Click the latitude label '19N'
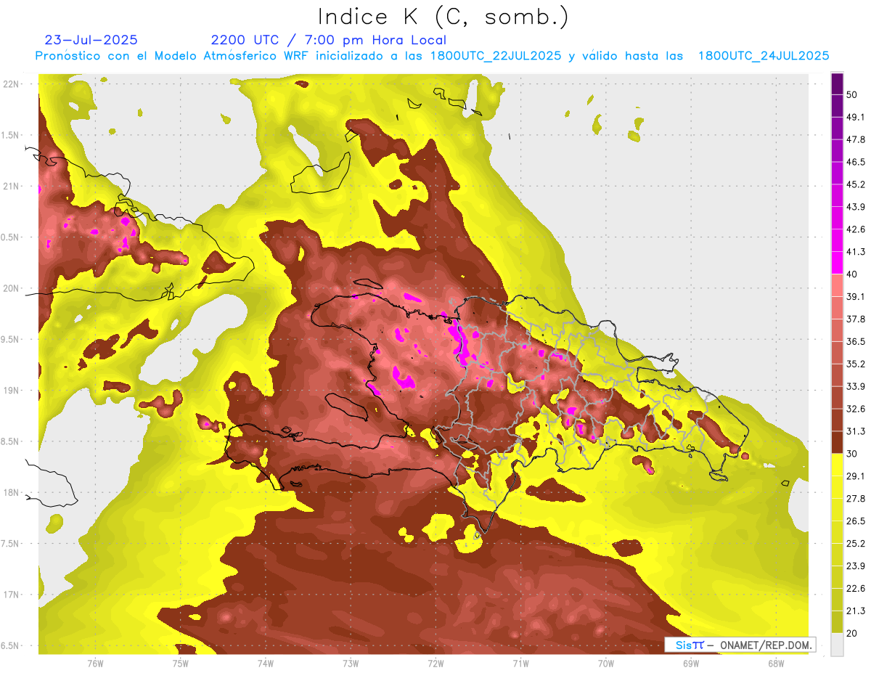 tap(11, 391)
